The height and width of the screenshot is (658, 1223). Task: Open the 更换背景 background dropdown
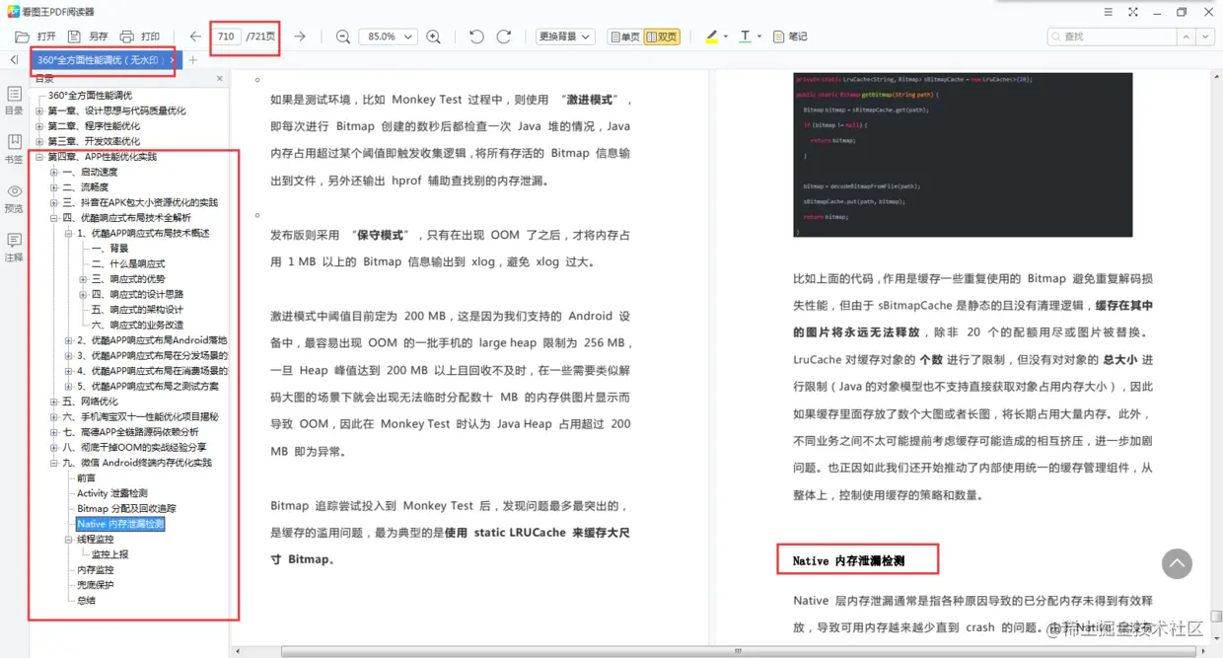[564, 37]
